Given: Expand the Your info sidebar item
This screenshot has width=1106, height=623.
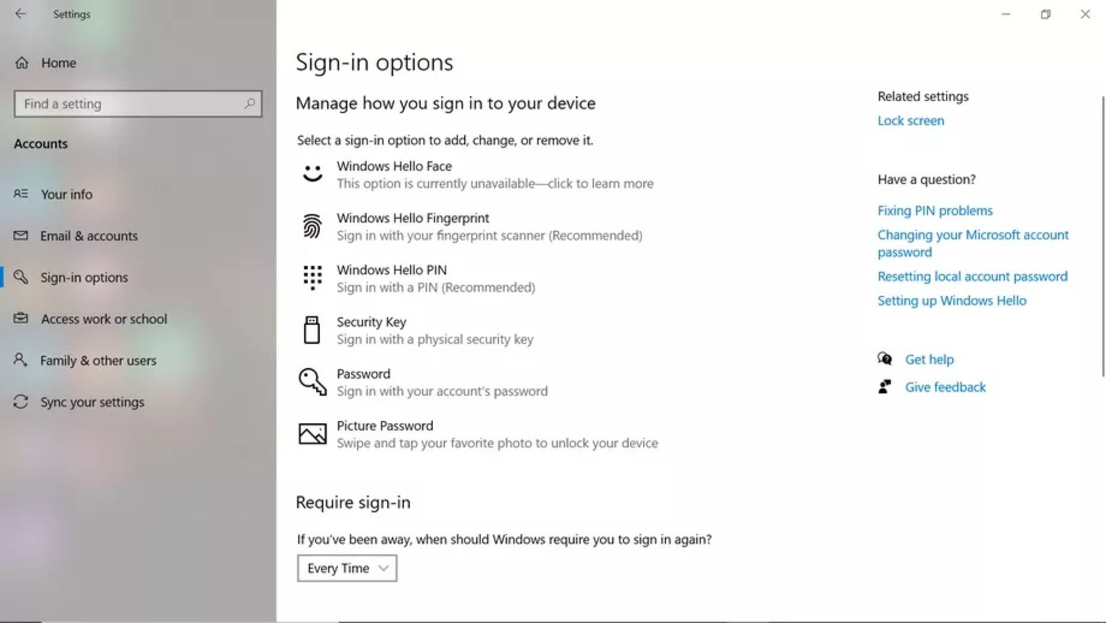Looking at the screenshot, I should pyautogui.click(x=67, y=194).
